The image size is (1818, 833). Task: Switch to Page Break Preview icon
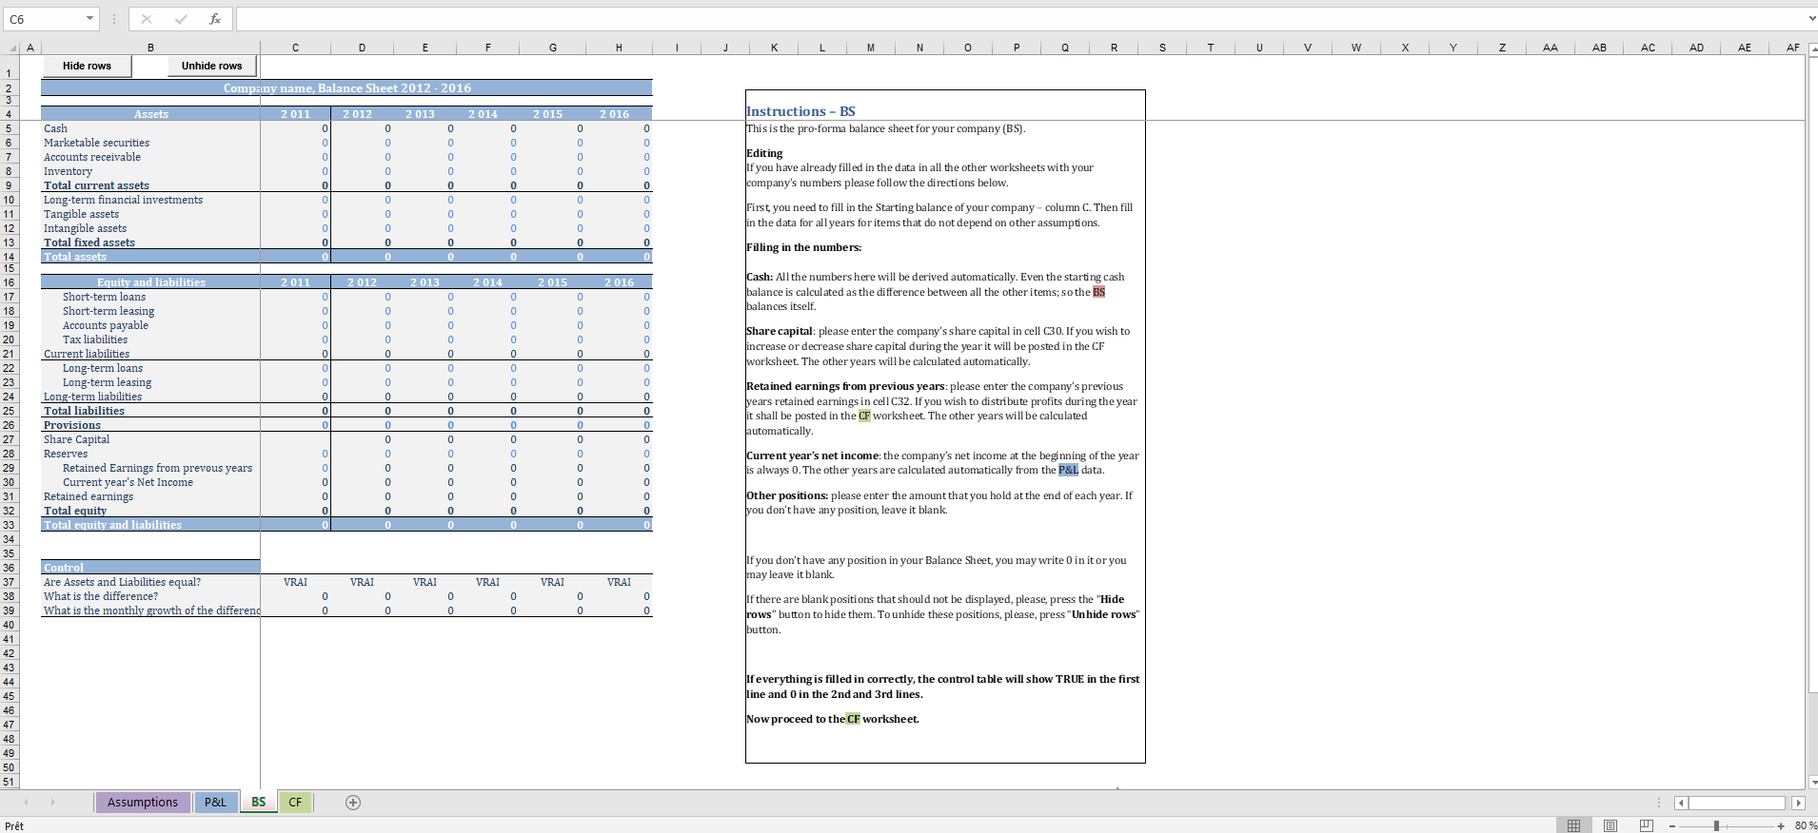pos(1647,825)
